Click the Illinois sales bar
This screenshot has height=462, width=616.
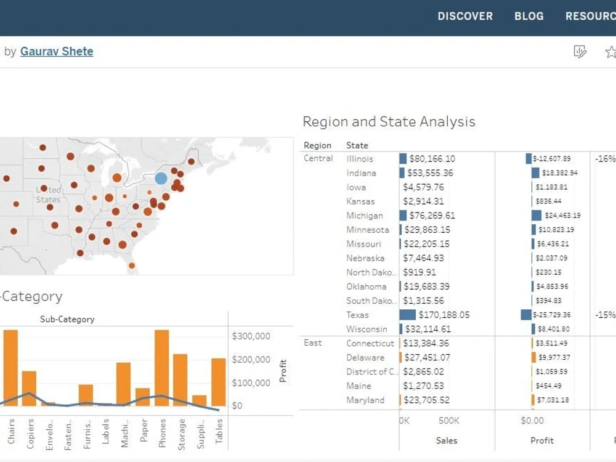click(x=402, y=158)
